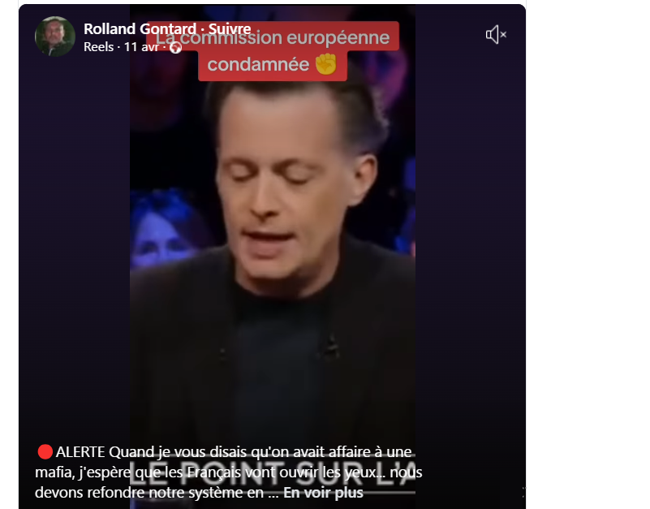Image resolution: width=650 pixels, height=509 pixels.
Task: Click the blue-lit audience face in the background
Action: 166,232
